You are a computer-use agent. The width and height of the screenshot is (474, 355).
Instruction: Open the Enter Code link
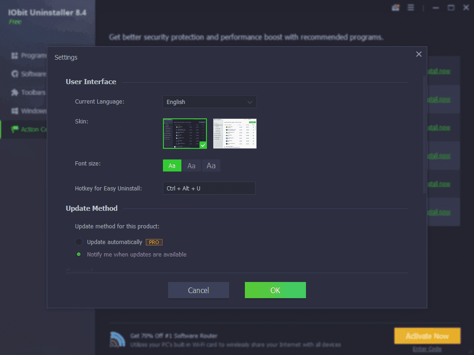coord(427,349)
